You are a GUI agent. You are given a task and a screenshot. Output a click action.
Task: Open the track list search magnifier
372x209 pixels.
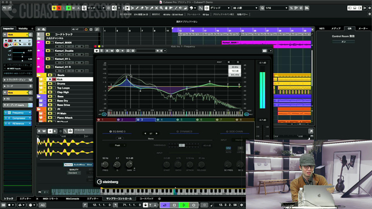point(97,29)
